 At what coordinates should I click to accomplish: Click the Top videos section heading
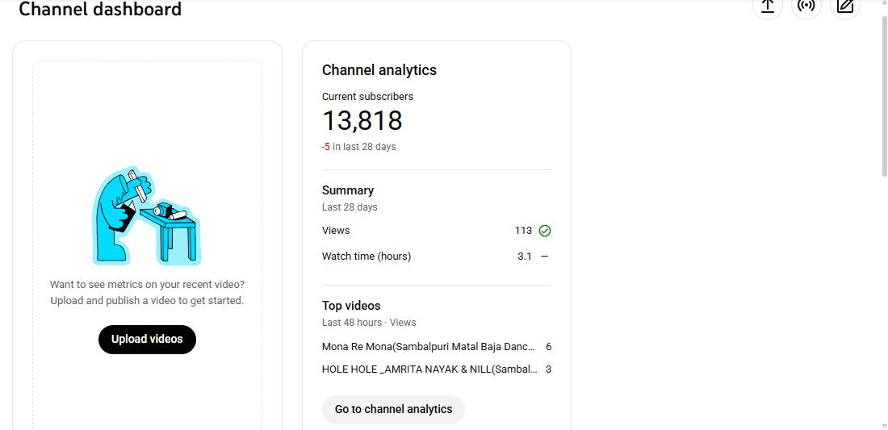point(350,306)
